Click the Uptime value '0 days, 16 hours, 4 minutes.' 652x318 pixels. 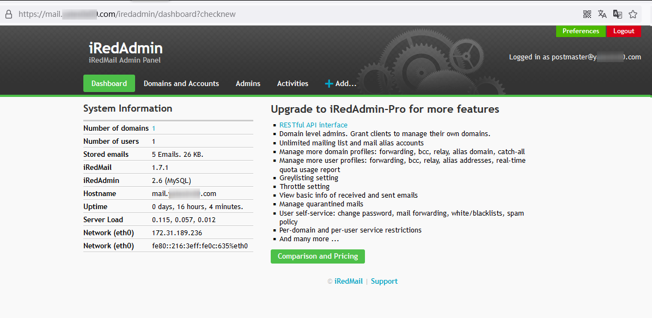198,206
